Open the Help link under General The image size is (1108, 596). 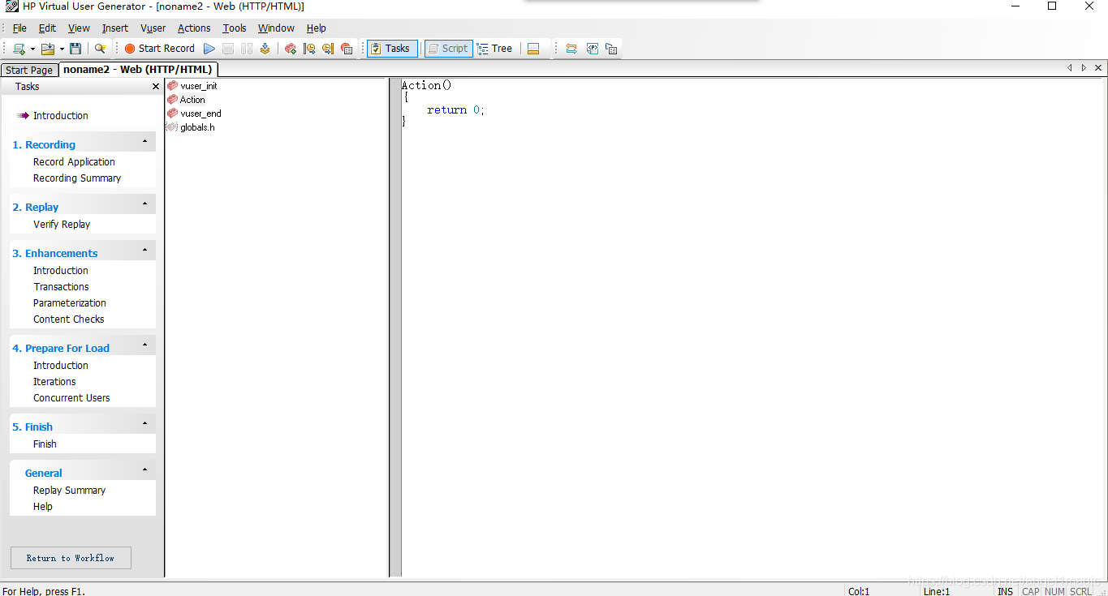(x=43, y=507)
